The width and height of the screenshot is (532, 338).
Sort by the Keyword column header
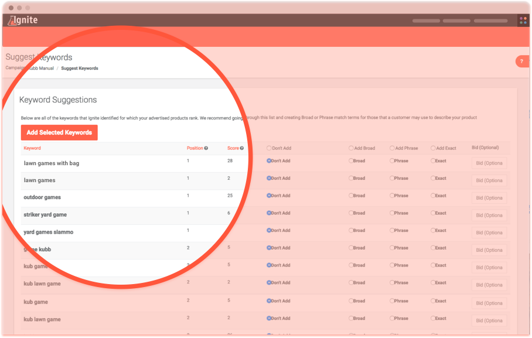pyautogui.click(x=32, y=148)
